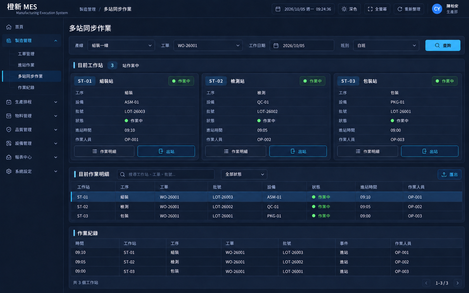
Task: Click the 物料管理 icon in sidebar
Action: coord(9,116)
